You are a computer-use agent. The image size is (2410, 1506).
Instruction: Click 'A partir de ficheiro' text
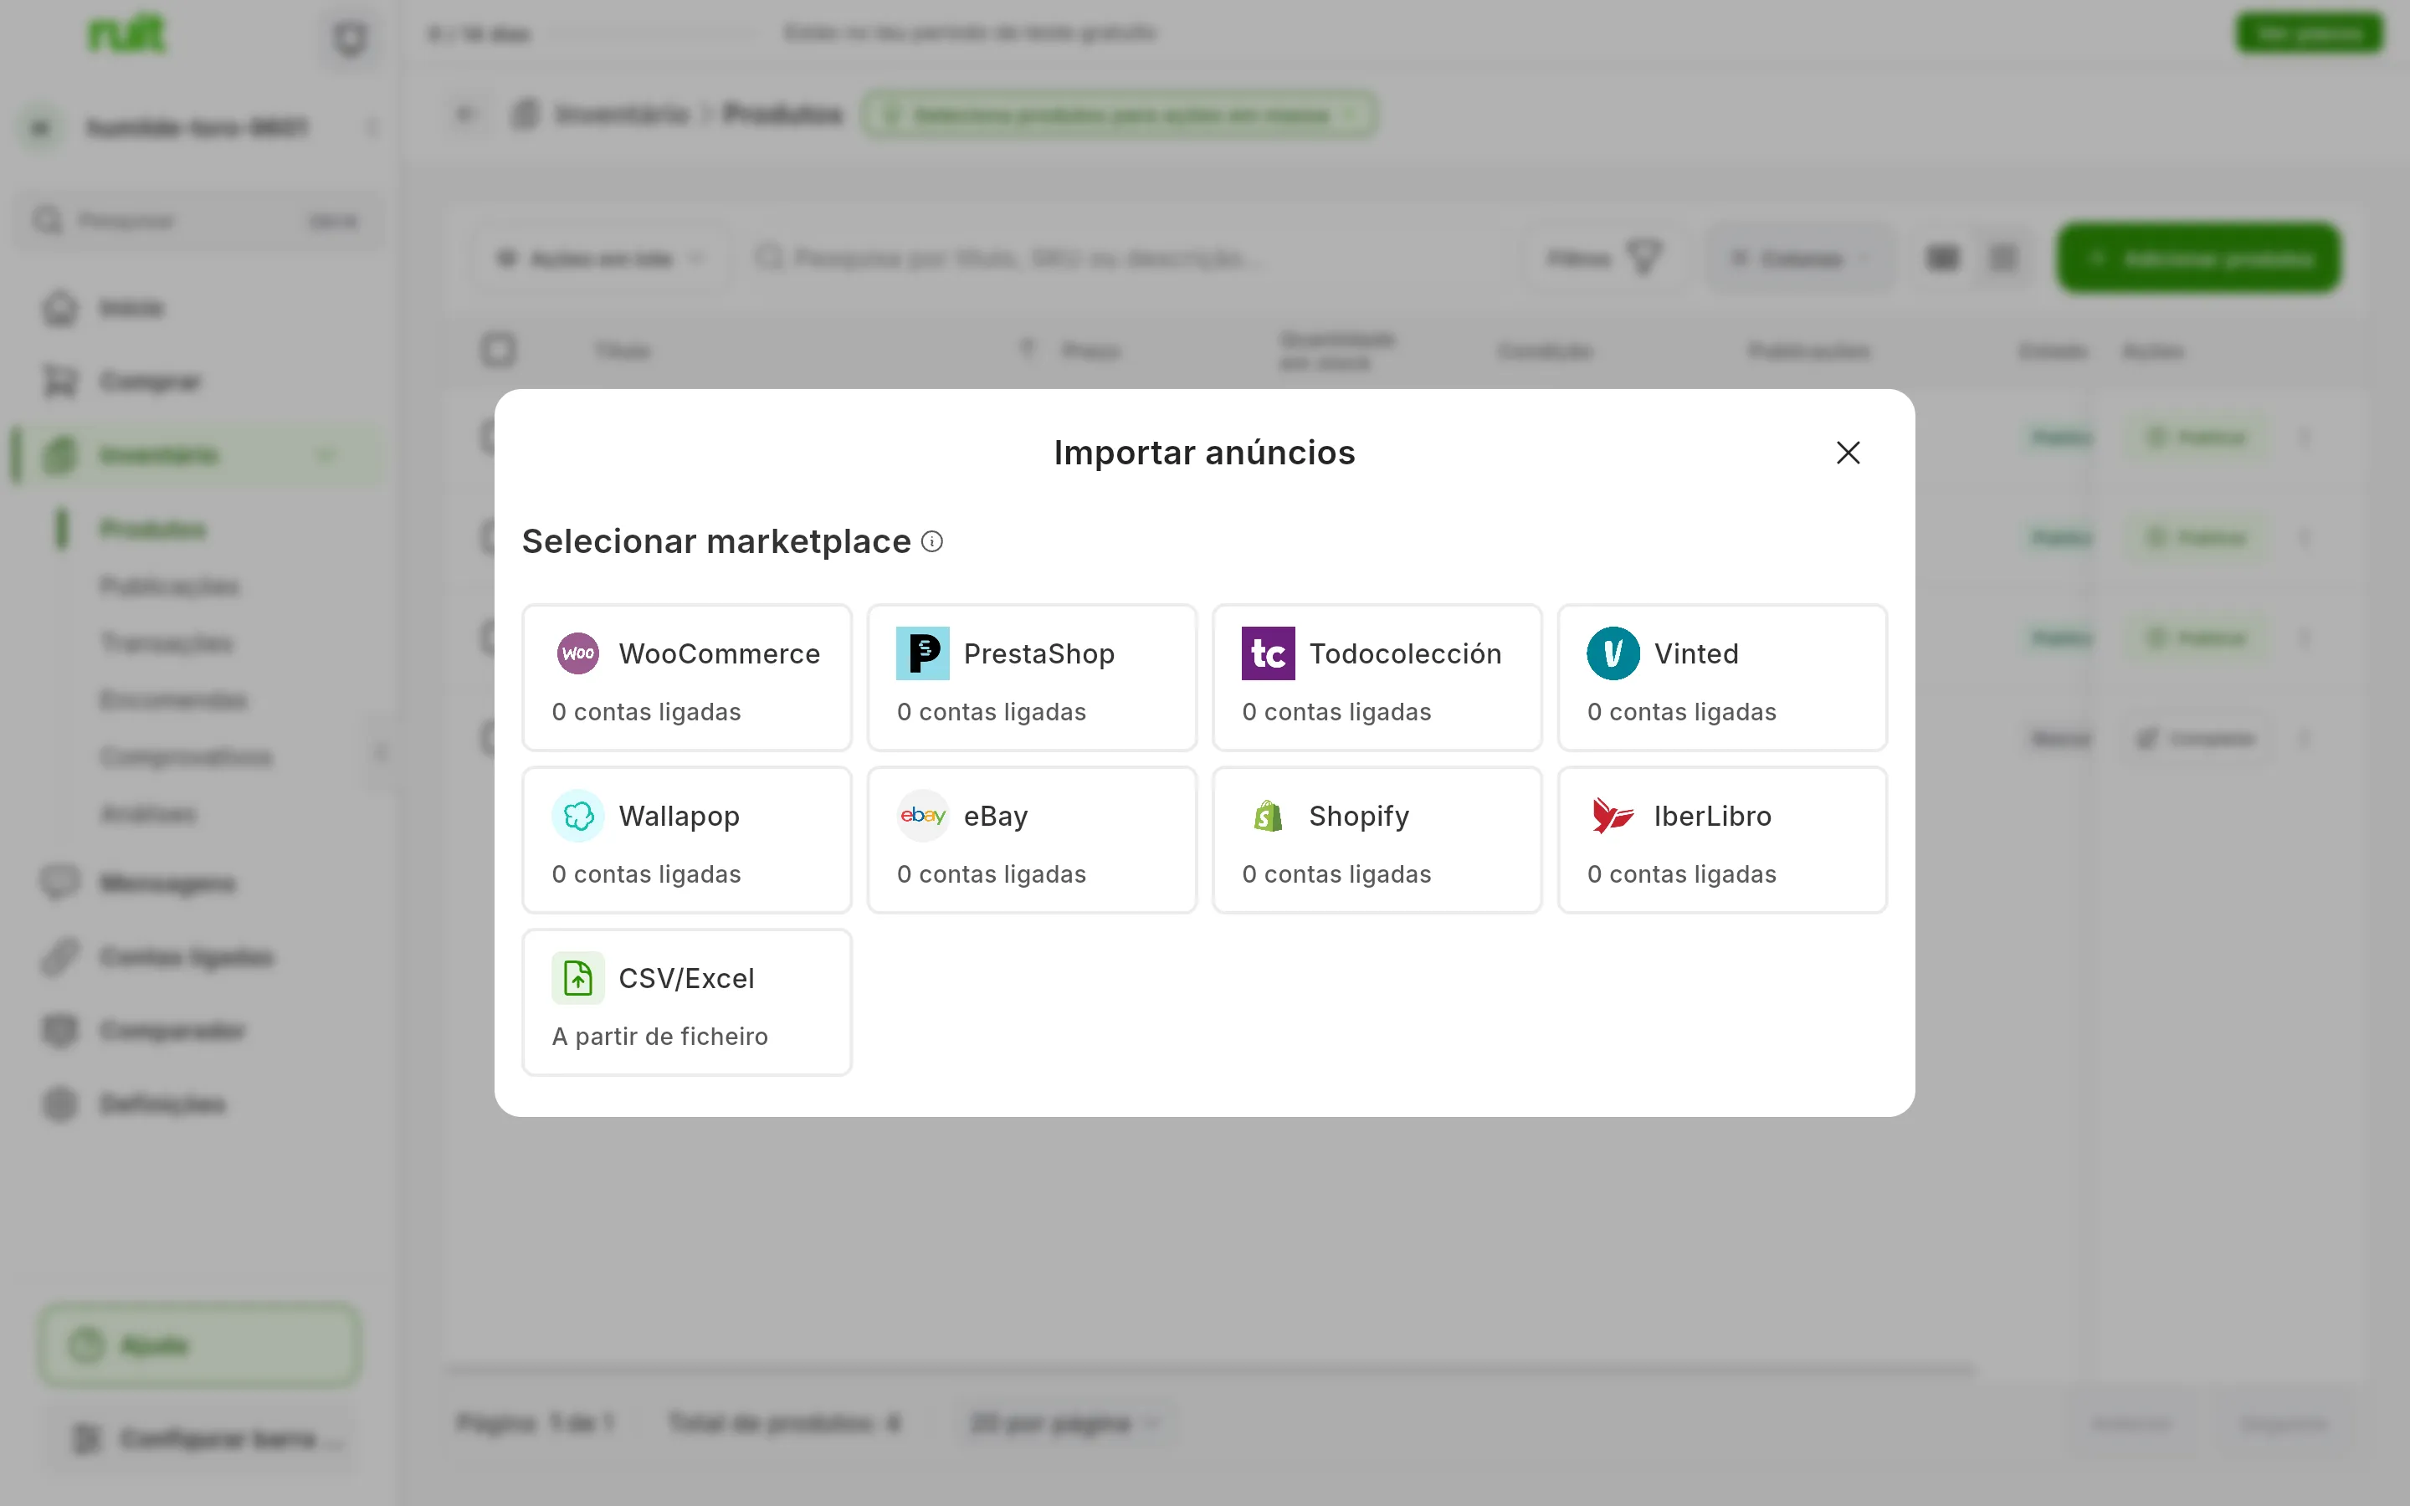click(x=660, y=1036)
